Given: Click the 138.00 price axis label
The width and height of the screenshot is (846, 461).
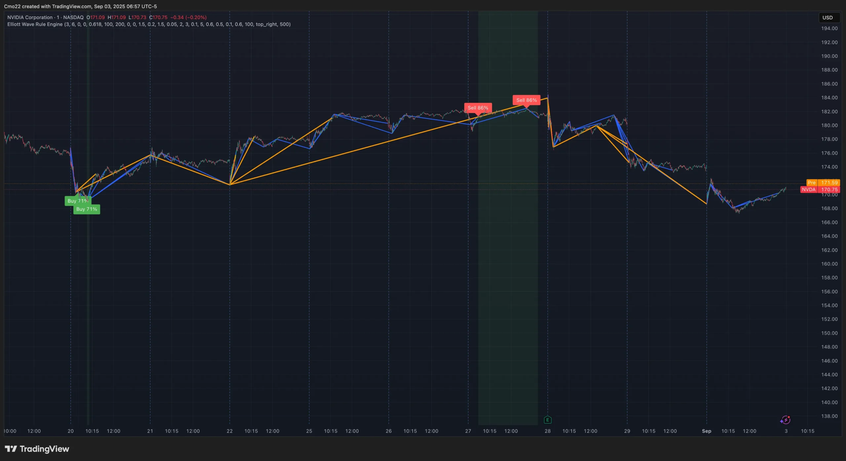Looking at the screenshot, I should [829, 416].
